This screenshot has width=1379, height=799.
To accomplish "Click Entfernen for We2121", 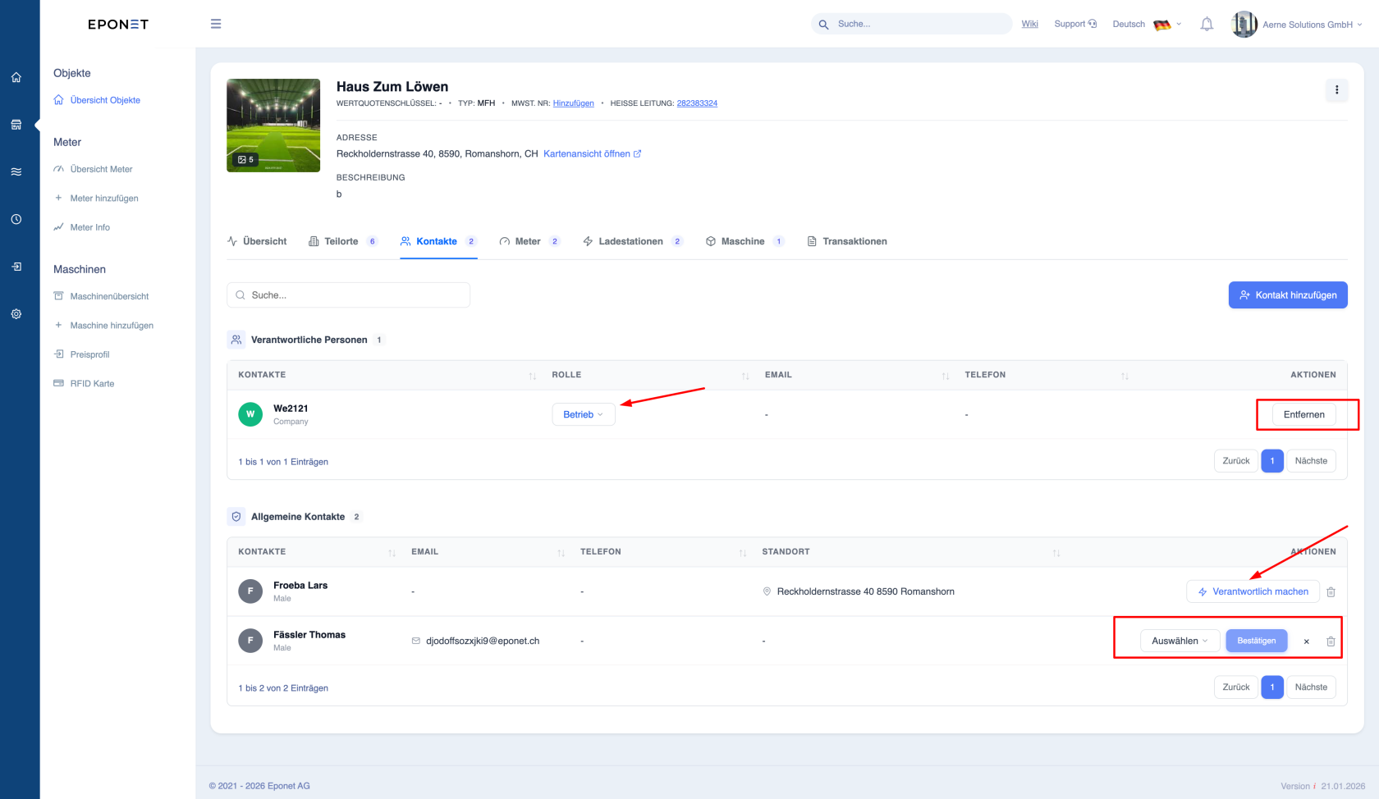I will (x=1303, y=414).
